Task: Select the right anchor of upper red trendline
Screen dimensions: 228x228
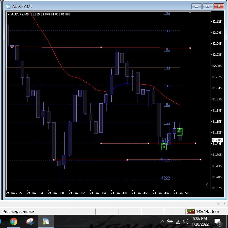Action: tap(190, 48)
